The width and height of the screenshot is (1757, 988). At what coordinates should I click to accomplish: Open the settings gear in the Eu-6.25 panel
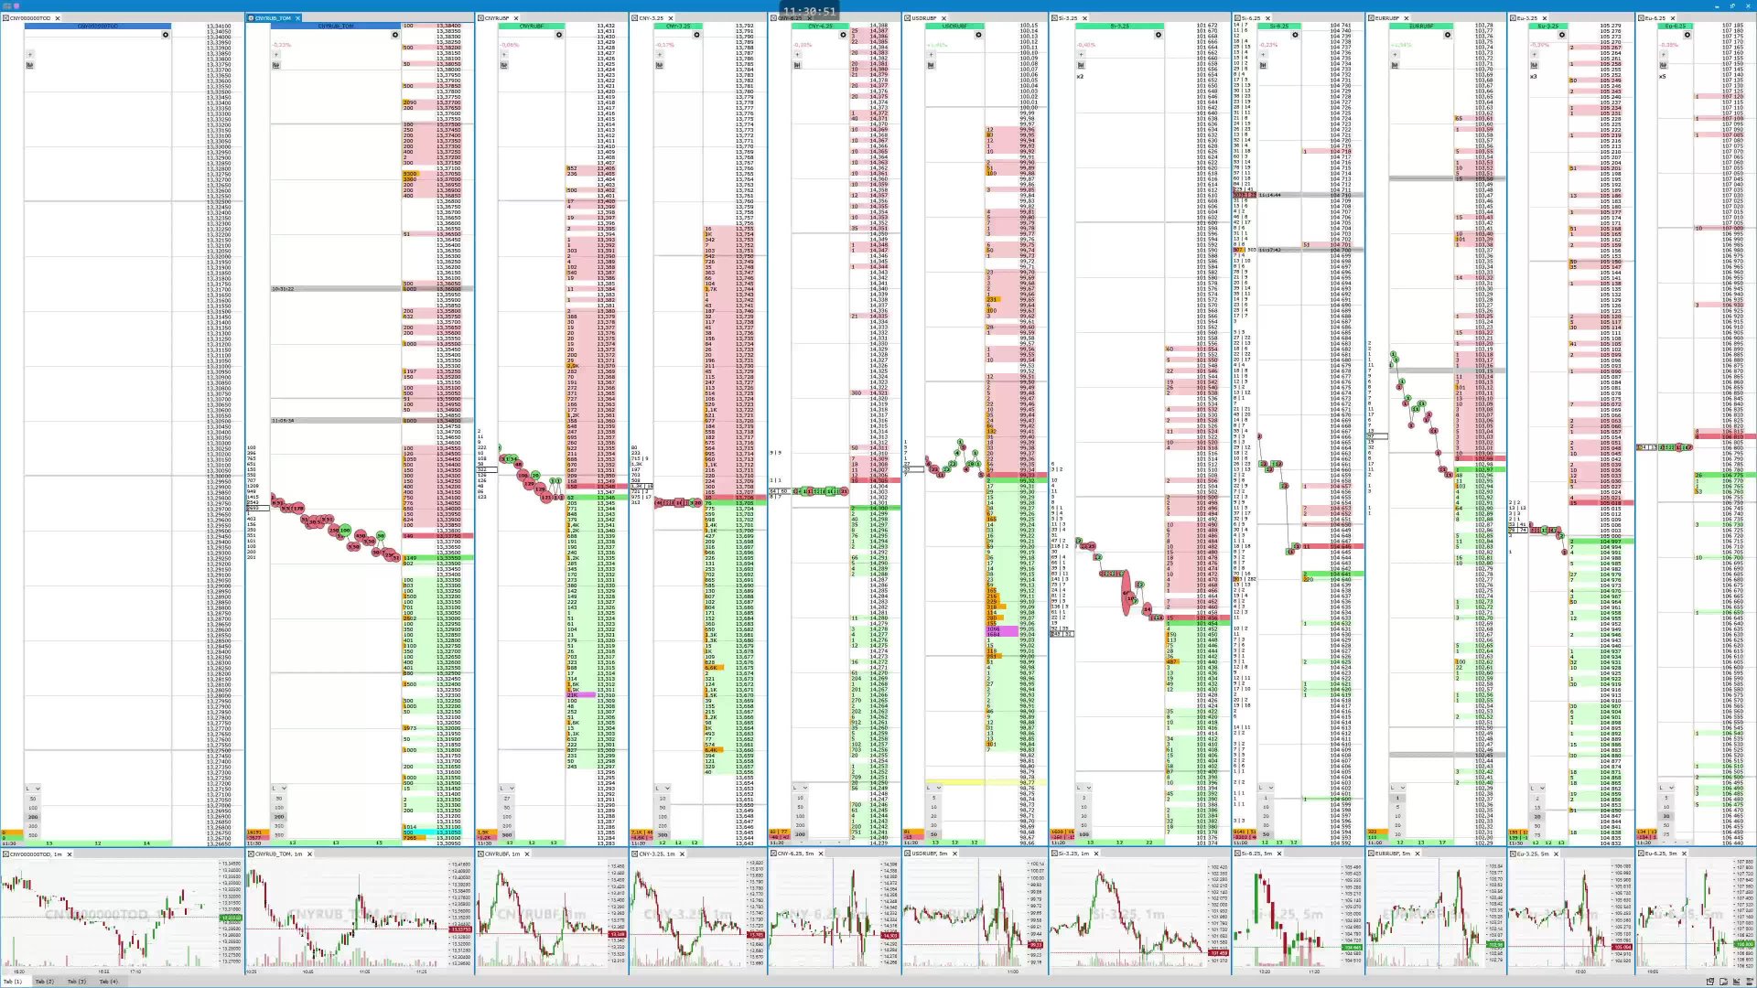1687,35
